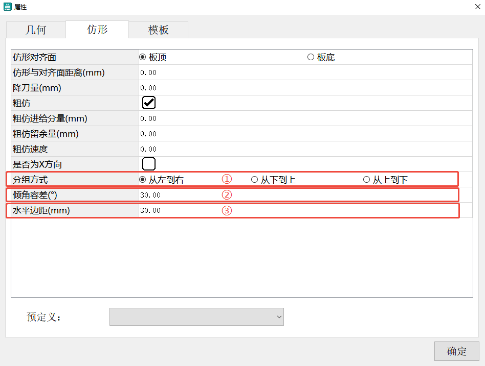Toggle the 粗仿 checkbox

149,103
